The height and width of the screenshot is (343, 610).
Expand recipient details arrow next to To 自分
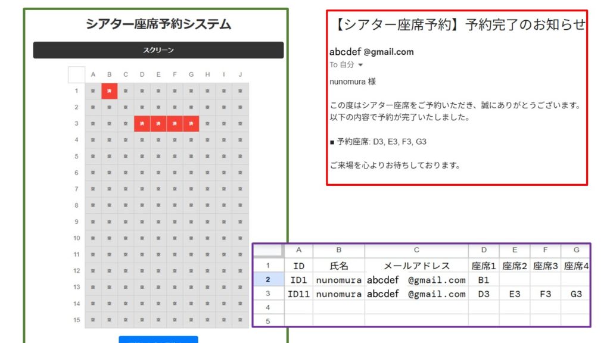coord(360,65)
